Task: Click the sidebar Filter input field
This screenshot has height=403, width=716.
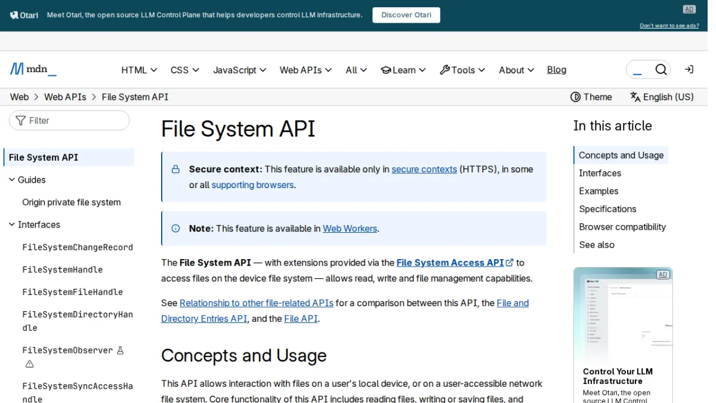Action: coord(69,121)
